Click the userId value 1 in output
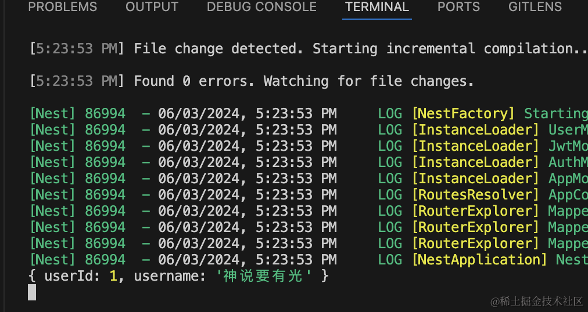The image size is (588, 312). tap(113, 276)
